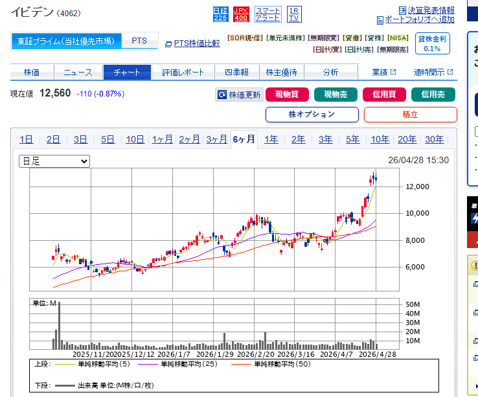The image size is (478, 397).
Task: Click the JPX400 index badge icon
Action: point(241,14)
